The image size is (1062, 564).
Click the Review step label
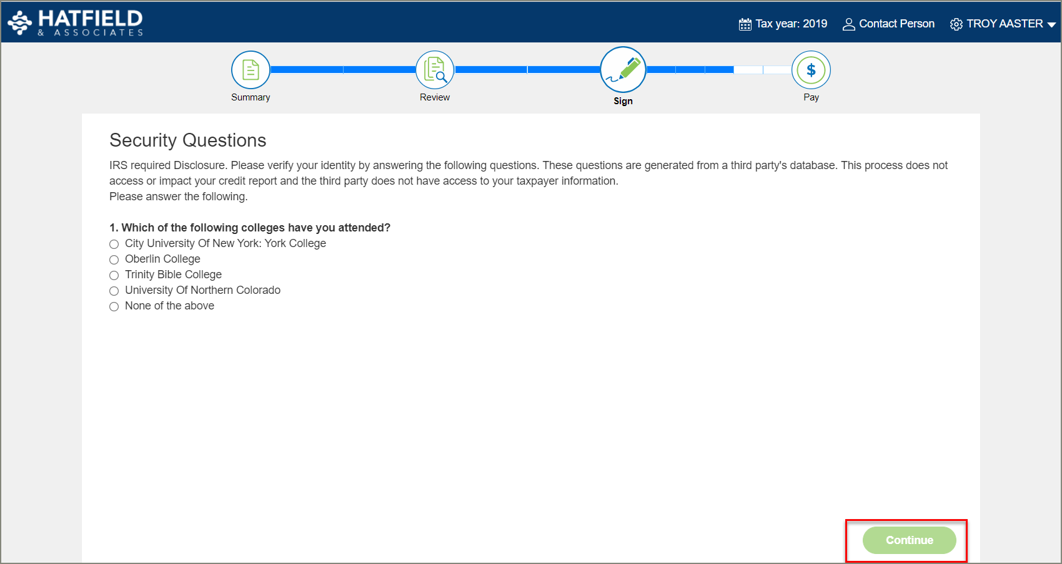point(435,97)
